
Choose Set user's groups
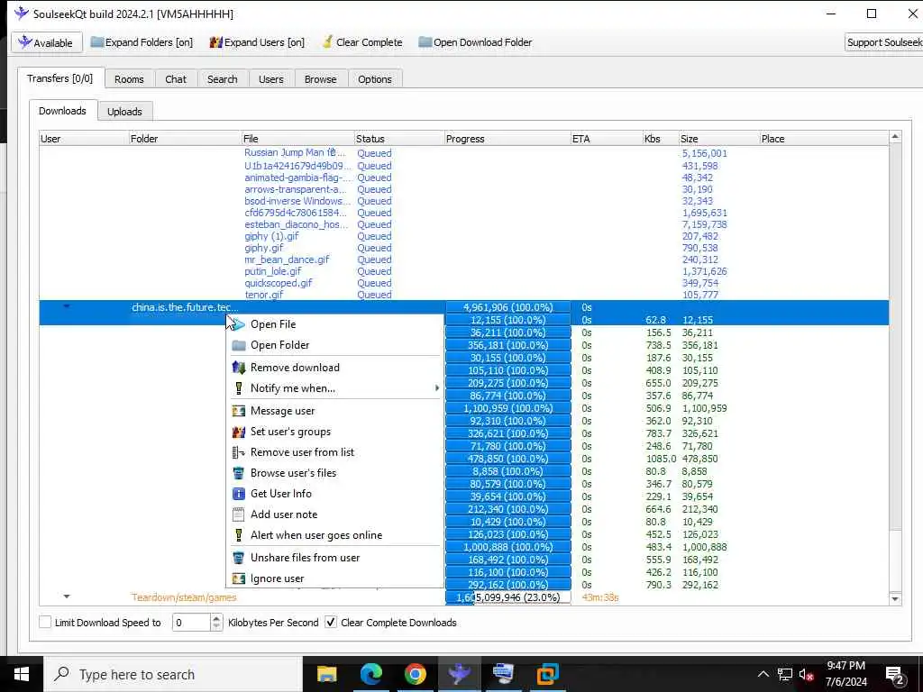[335, 432]
